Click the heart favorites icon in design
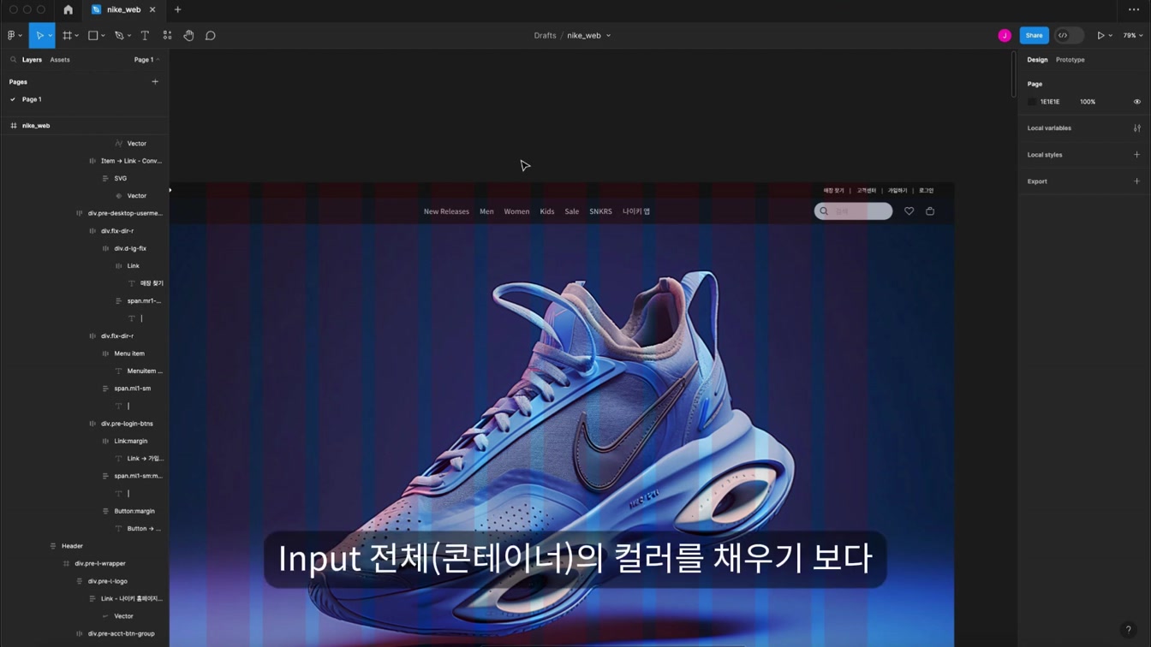Viewport: 1151px width, 647px height. [x=909, y=211]
